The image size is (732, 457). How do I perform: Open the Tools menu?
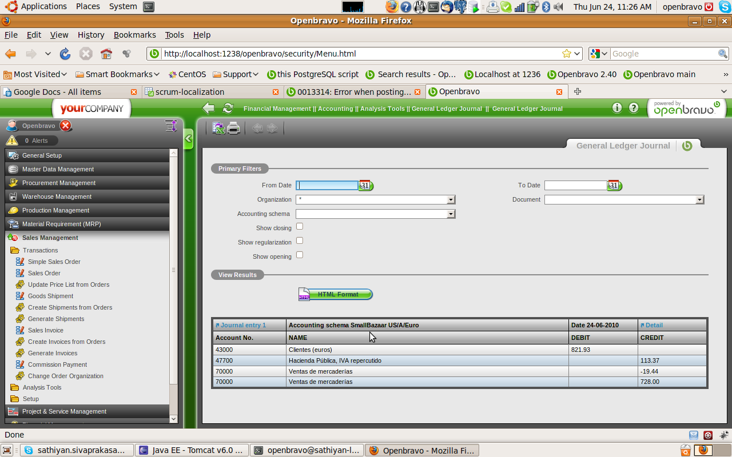tap(174, 35)
